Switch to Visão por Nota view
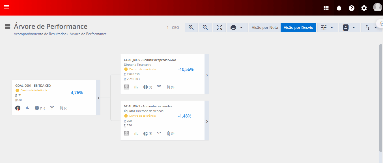The height and width of the screenshot is (163, 383). pyautogui.click(x=265, y=27)
